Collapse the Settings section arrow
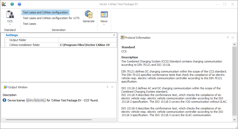 click(114, 35)
